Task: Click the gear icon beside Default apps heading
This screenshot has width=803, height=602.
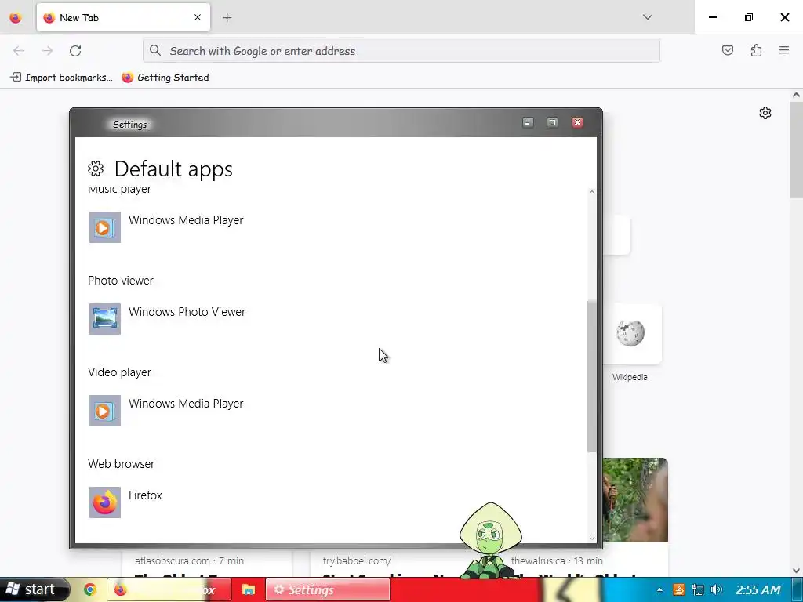Action: pyautogui.click(x=96, y=169)
